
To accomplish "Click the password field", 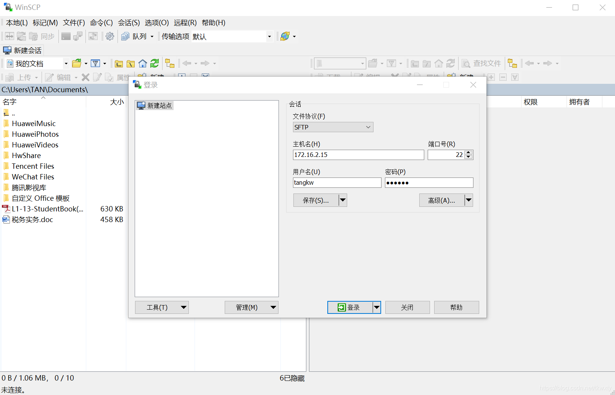I will [x=429, y=182].
